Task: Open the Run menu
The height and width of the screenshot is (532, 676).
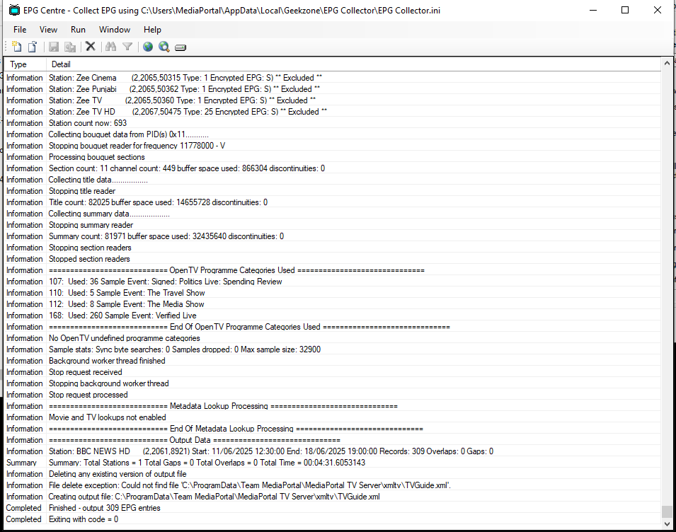Action: (78, 30)
